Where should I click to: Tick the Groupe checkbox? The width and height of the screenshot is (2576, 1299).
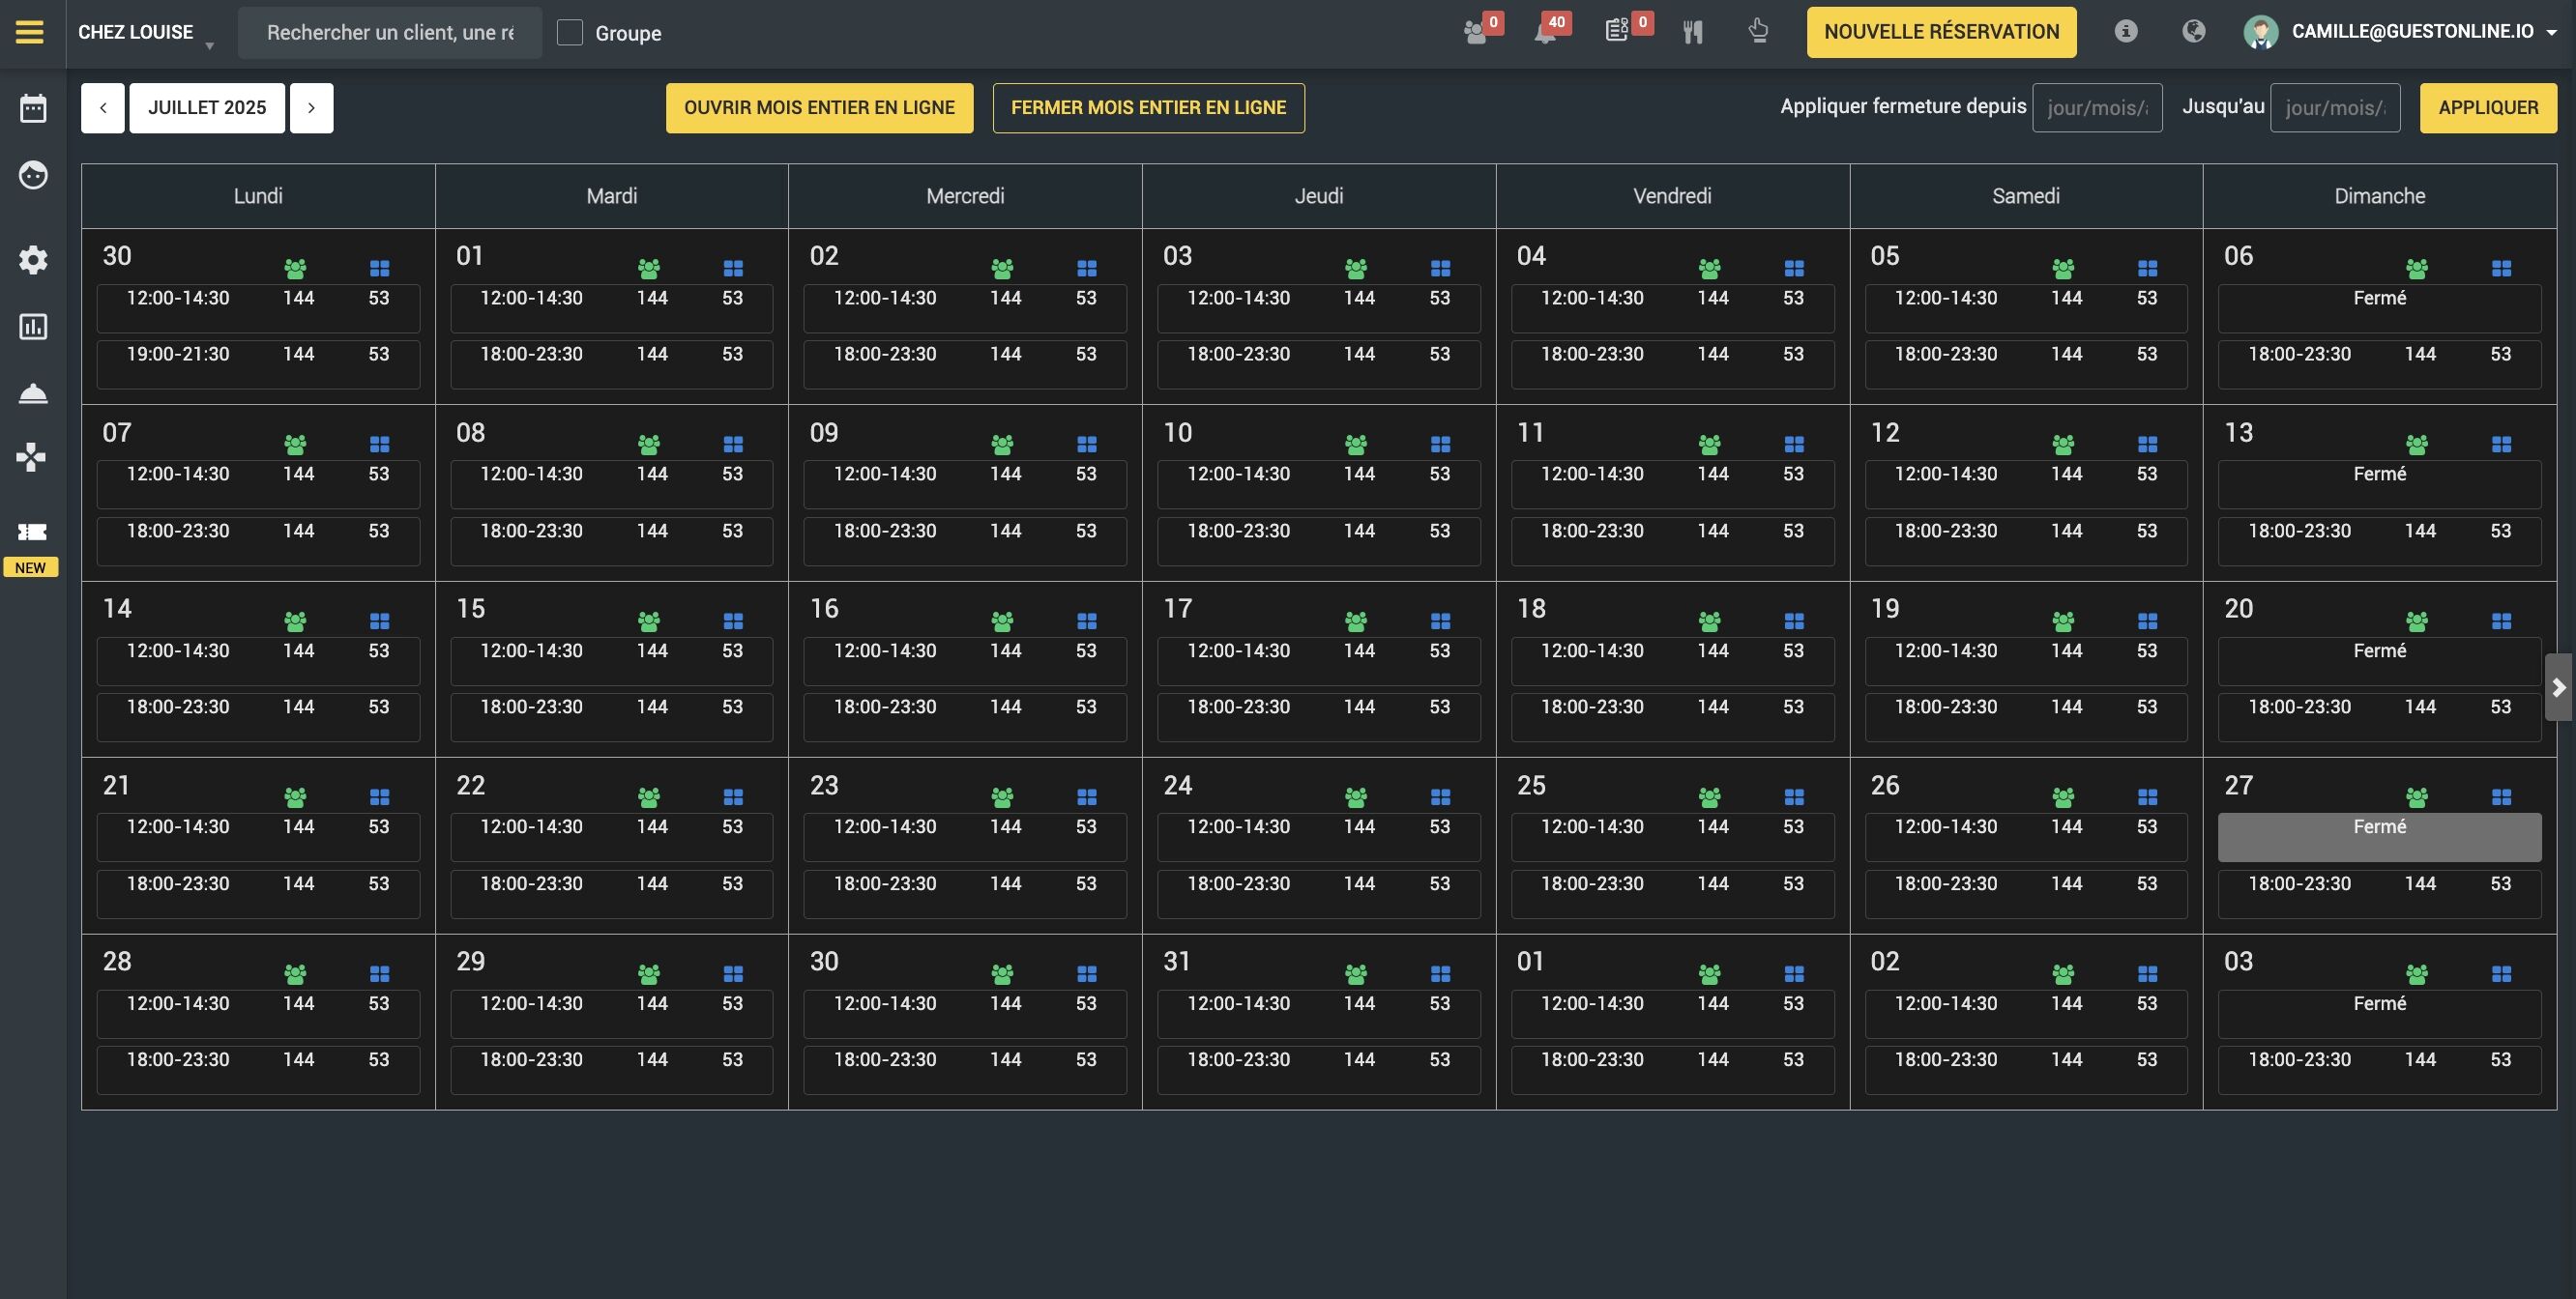coord(570,33)
